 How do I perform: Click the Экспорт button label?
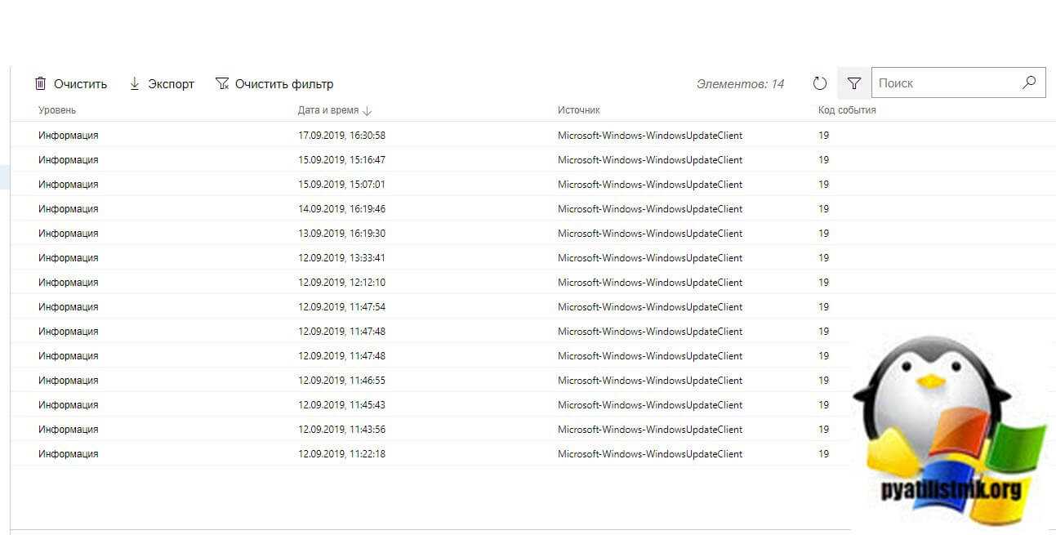pos(171,84)
